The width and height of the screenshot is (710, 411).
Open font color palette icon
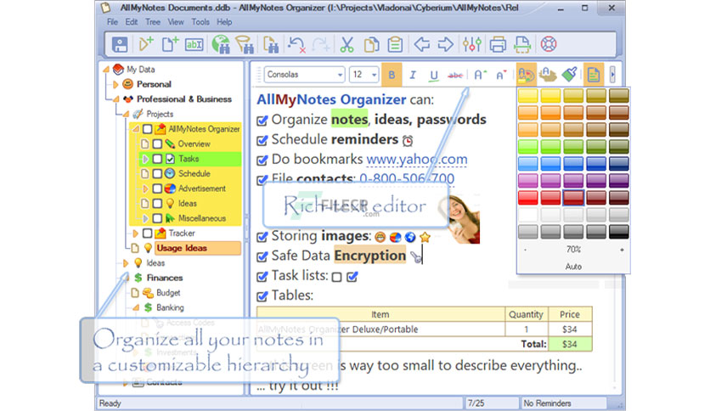[527, 75]
